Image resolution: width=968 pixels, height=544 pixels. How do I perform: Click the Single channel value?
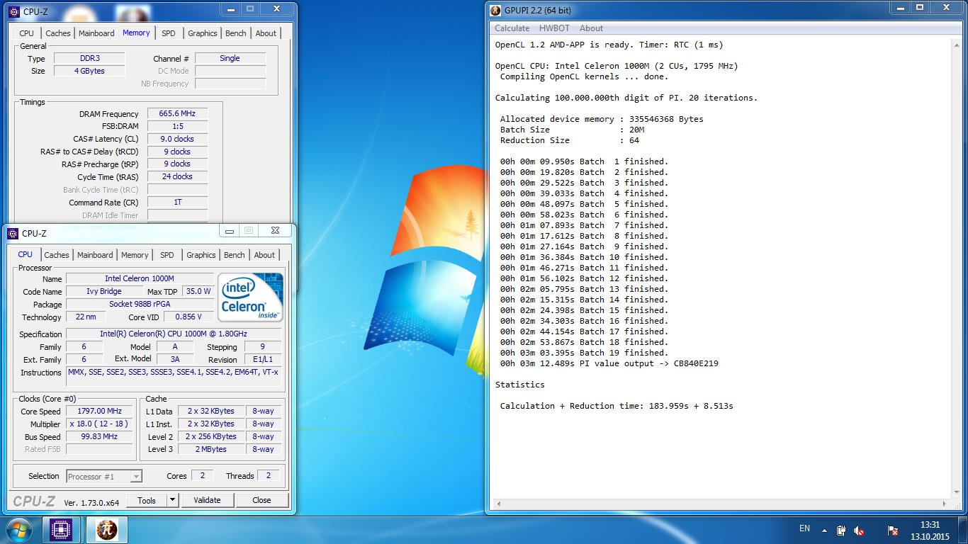point(230,58)
